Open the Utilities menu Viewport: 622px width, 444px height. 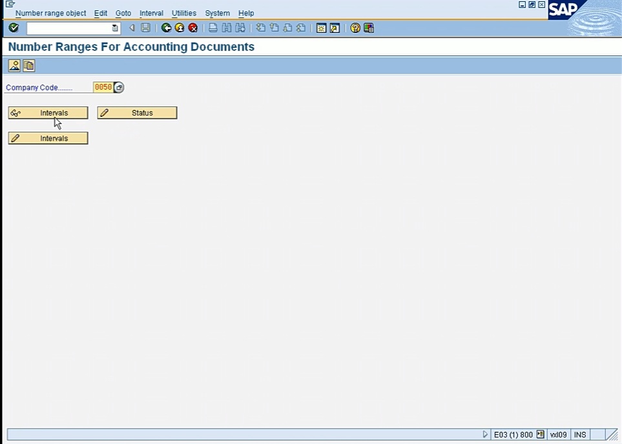184,13
